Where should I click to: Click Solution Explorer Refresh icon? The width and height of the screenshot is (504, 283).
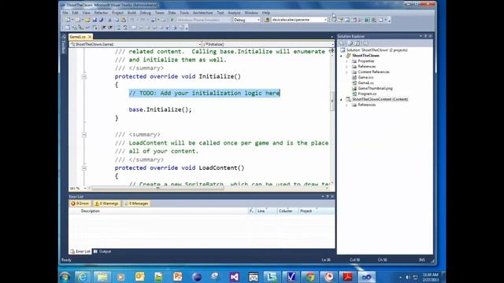(358, 43)
